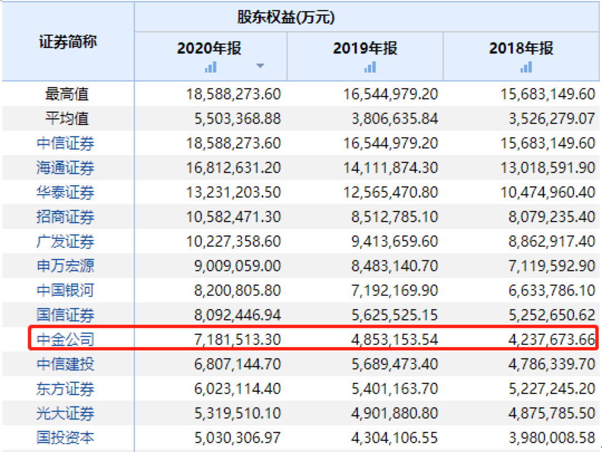Select the average value 5,503,368.88
602x452 pixels.
click(x=237, y=119)
